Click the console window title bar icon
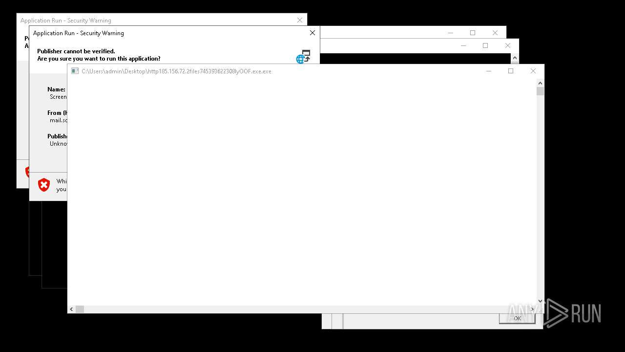 coord(75,71)
